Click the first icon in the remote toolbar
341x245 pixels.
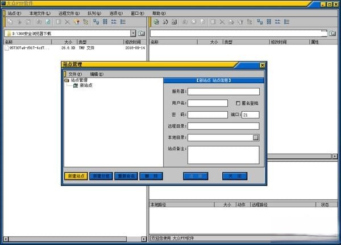coord(155,22)
